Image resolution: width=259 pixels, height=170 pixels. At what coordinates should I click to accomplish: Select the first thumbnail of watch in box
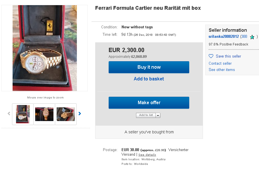[x=23, y=114]
